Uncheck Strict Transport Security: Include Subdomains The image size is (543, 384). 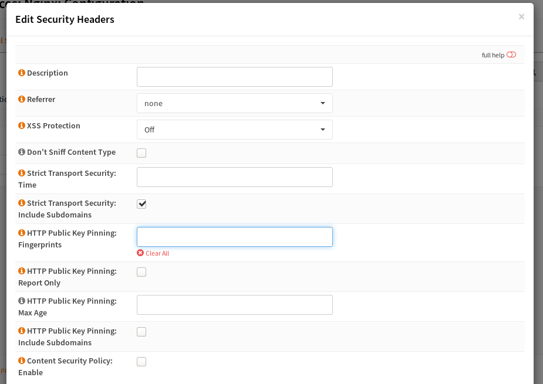coord(141,203)
